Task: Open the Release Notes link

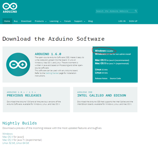Action: coord(101,78)
